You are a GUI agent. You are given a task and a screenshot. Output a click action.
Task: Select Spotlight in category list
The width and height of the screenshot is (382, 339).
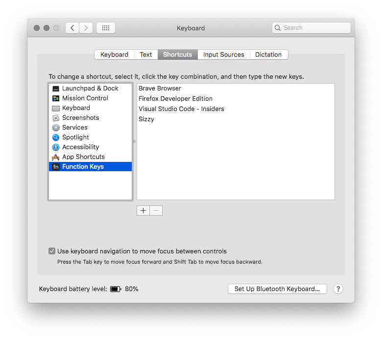tap(91, 137)
